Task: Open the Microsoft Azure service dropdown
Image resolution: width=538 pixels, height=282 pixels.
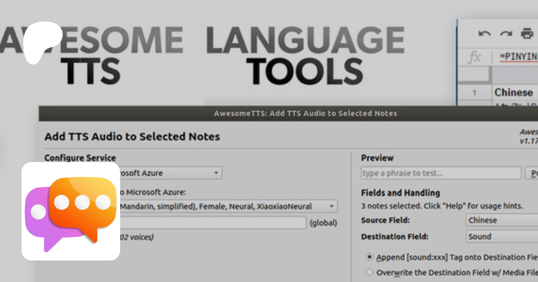Action: 170,173
